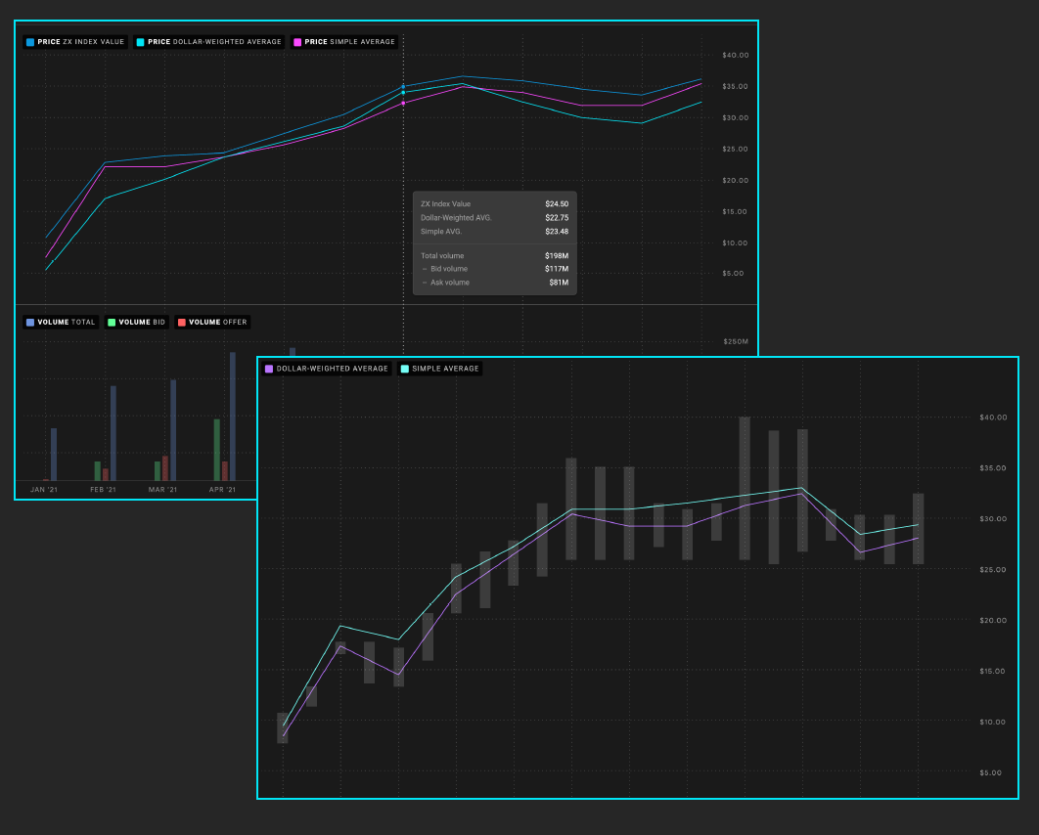Toggle the Simple Average legend in front chart

click(439, 369)
